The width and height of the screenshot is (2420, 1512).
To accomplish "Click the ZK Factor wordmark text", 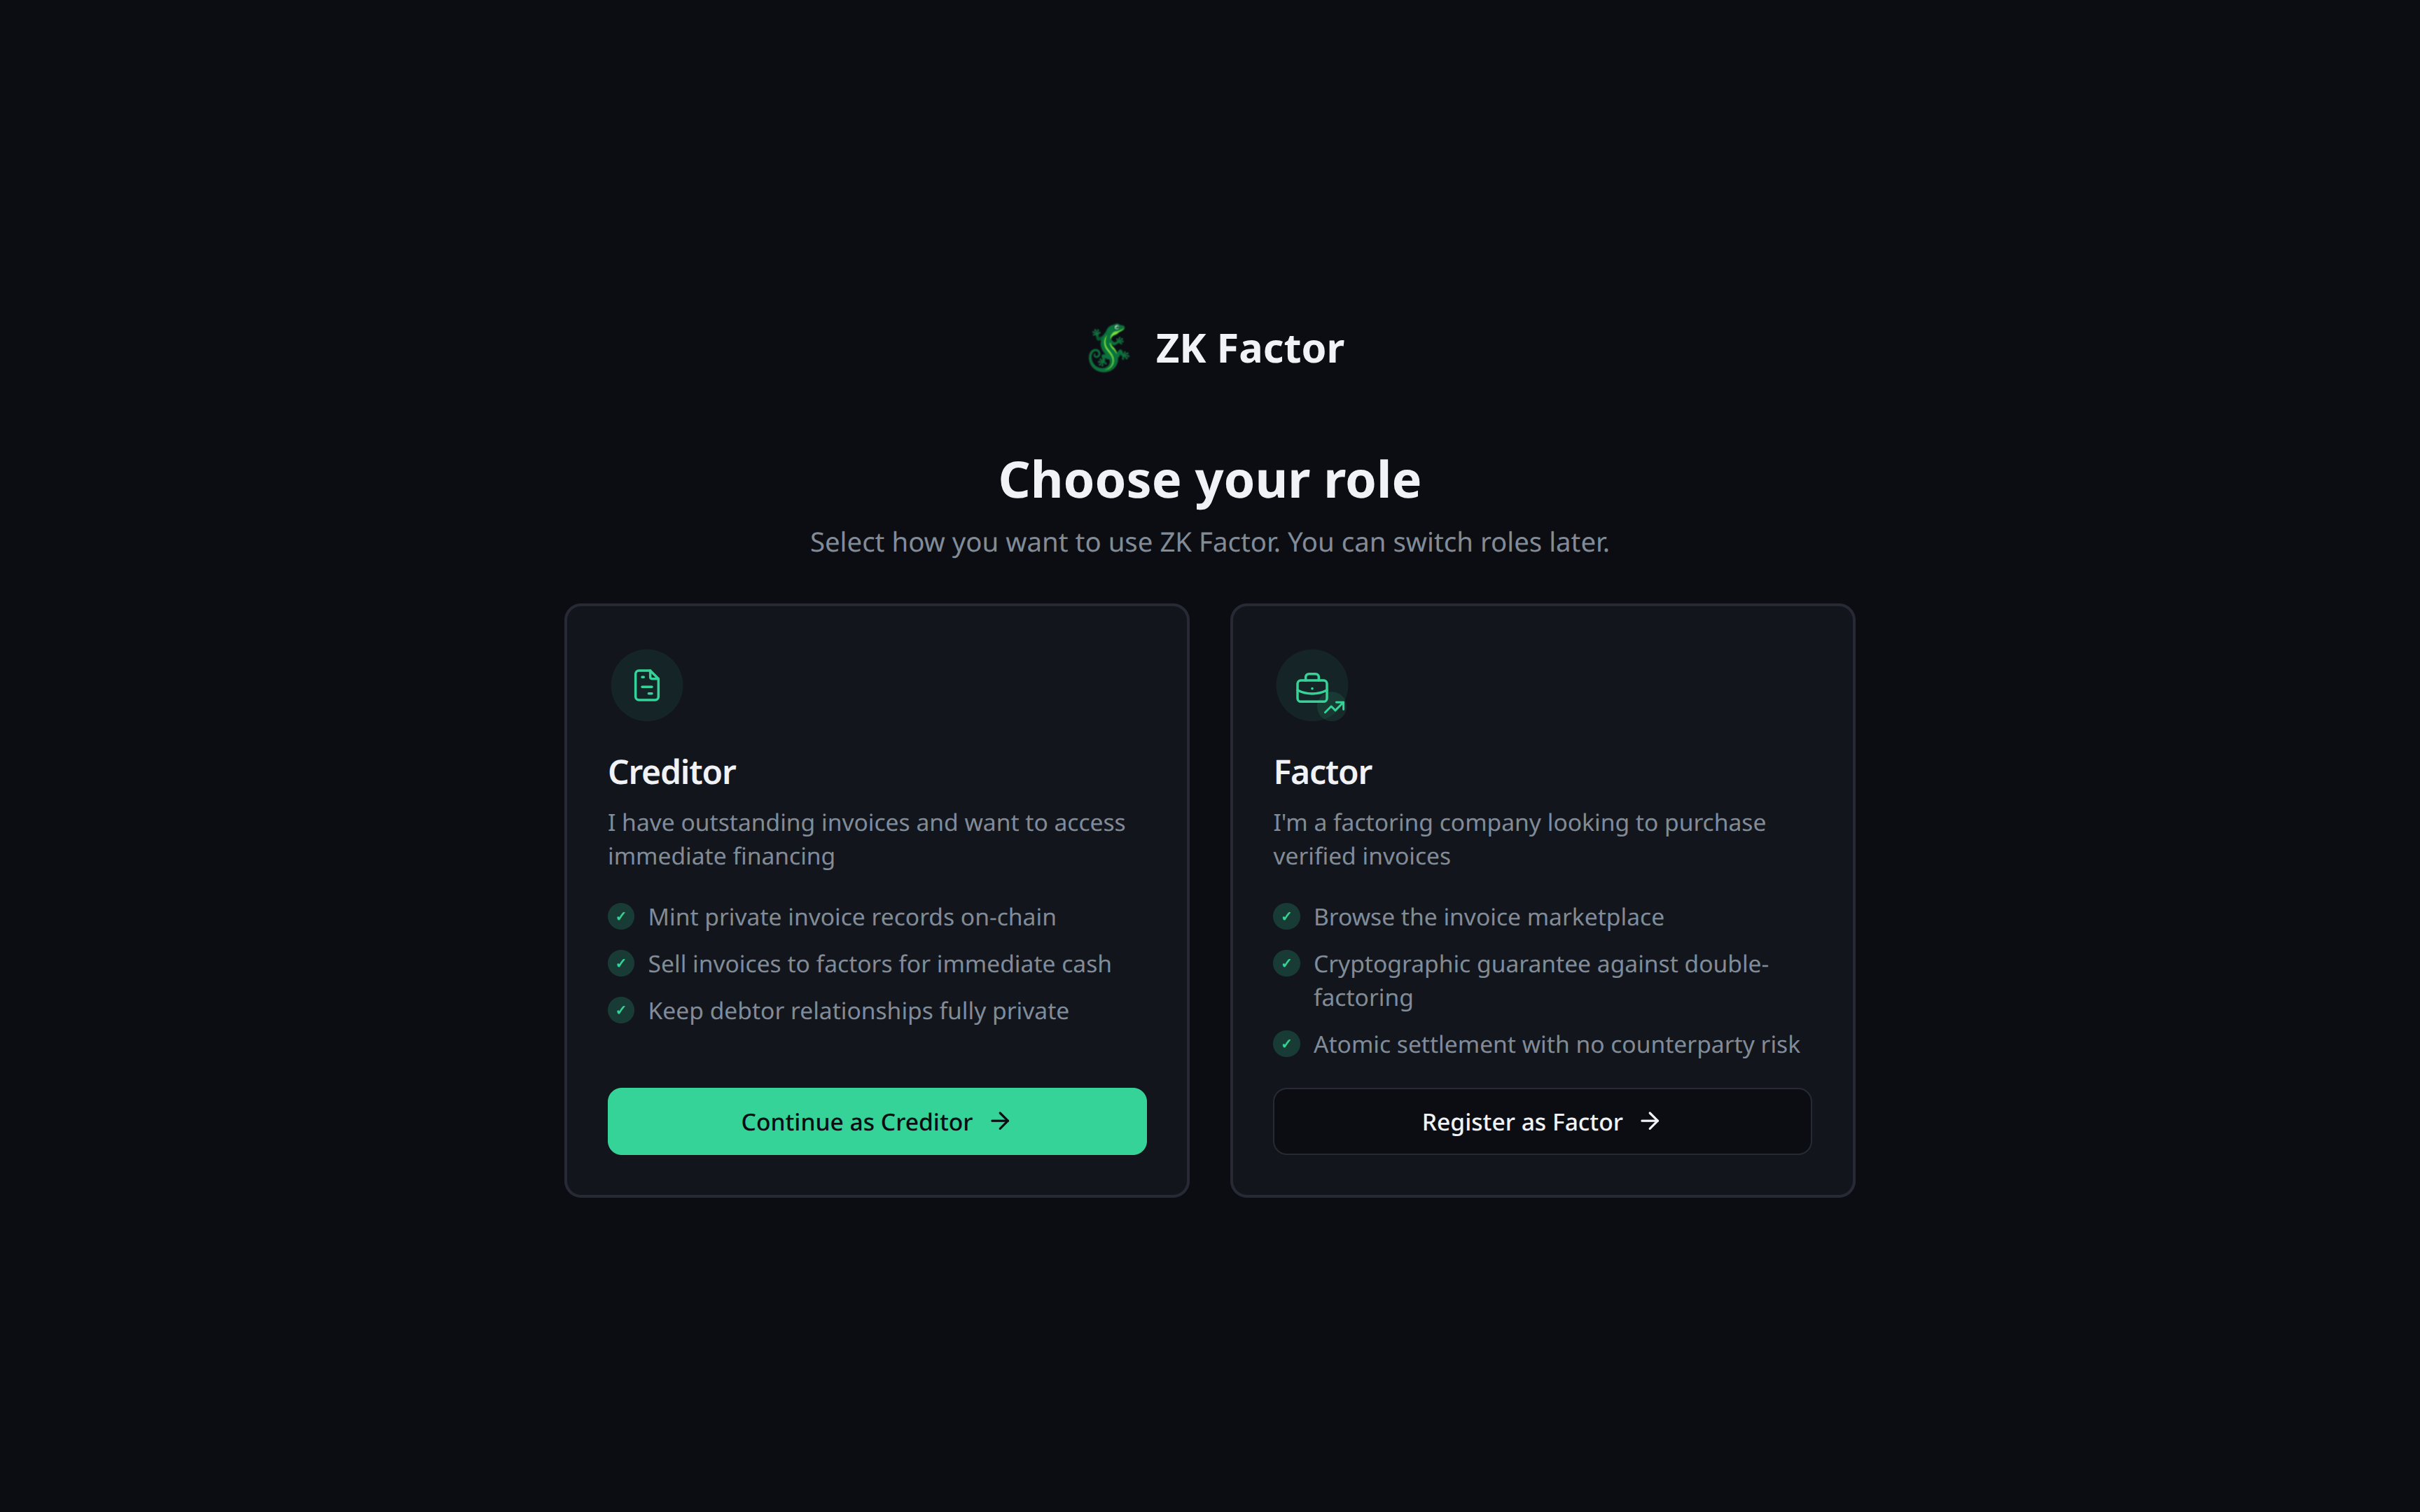I will [1249, 348].
